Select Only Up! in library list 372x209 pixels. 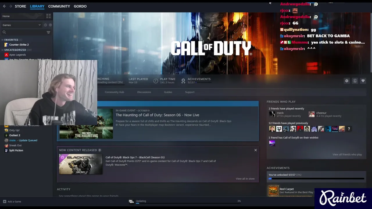[14, 130]
